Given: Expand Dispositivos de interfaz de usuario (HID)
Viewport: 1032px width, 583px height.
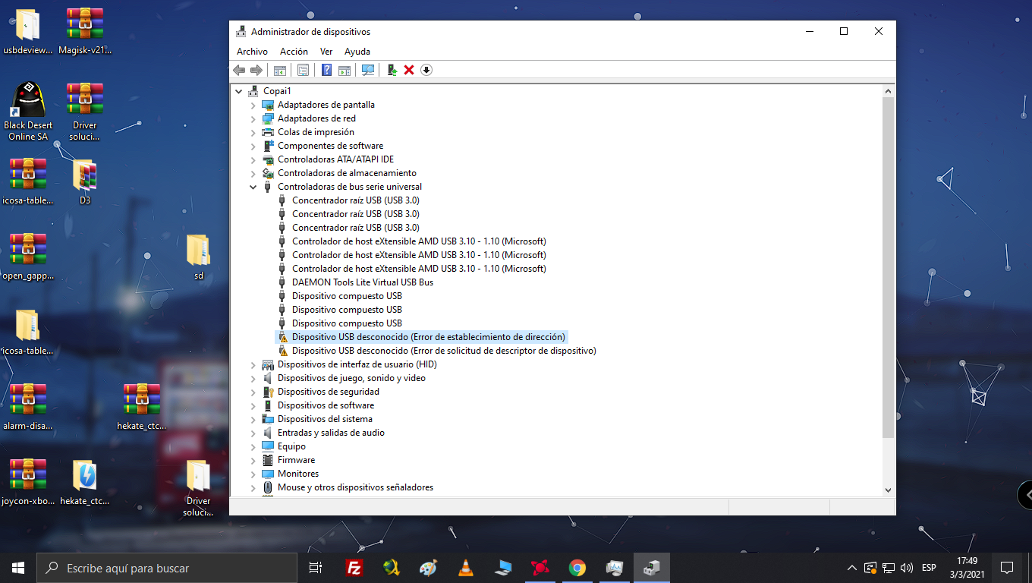Looking at the screenshot, I should [253, 364].
